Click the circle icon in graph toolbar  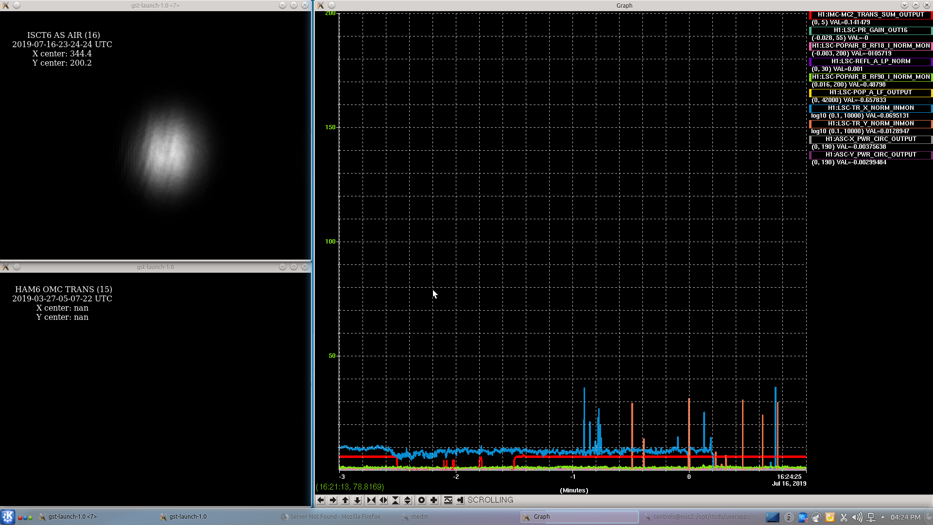tap(422, 500)
